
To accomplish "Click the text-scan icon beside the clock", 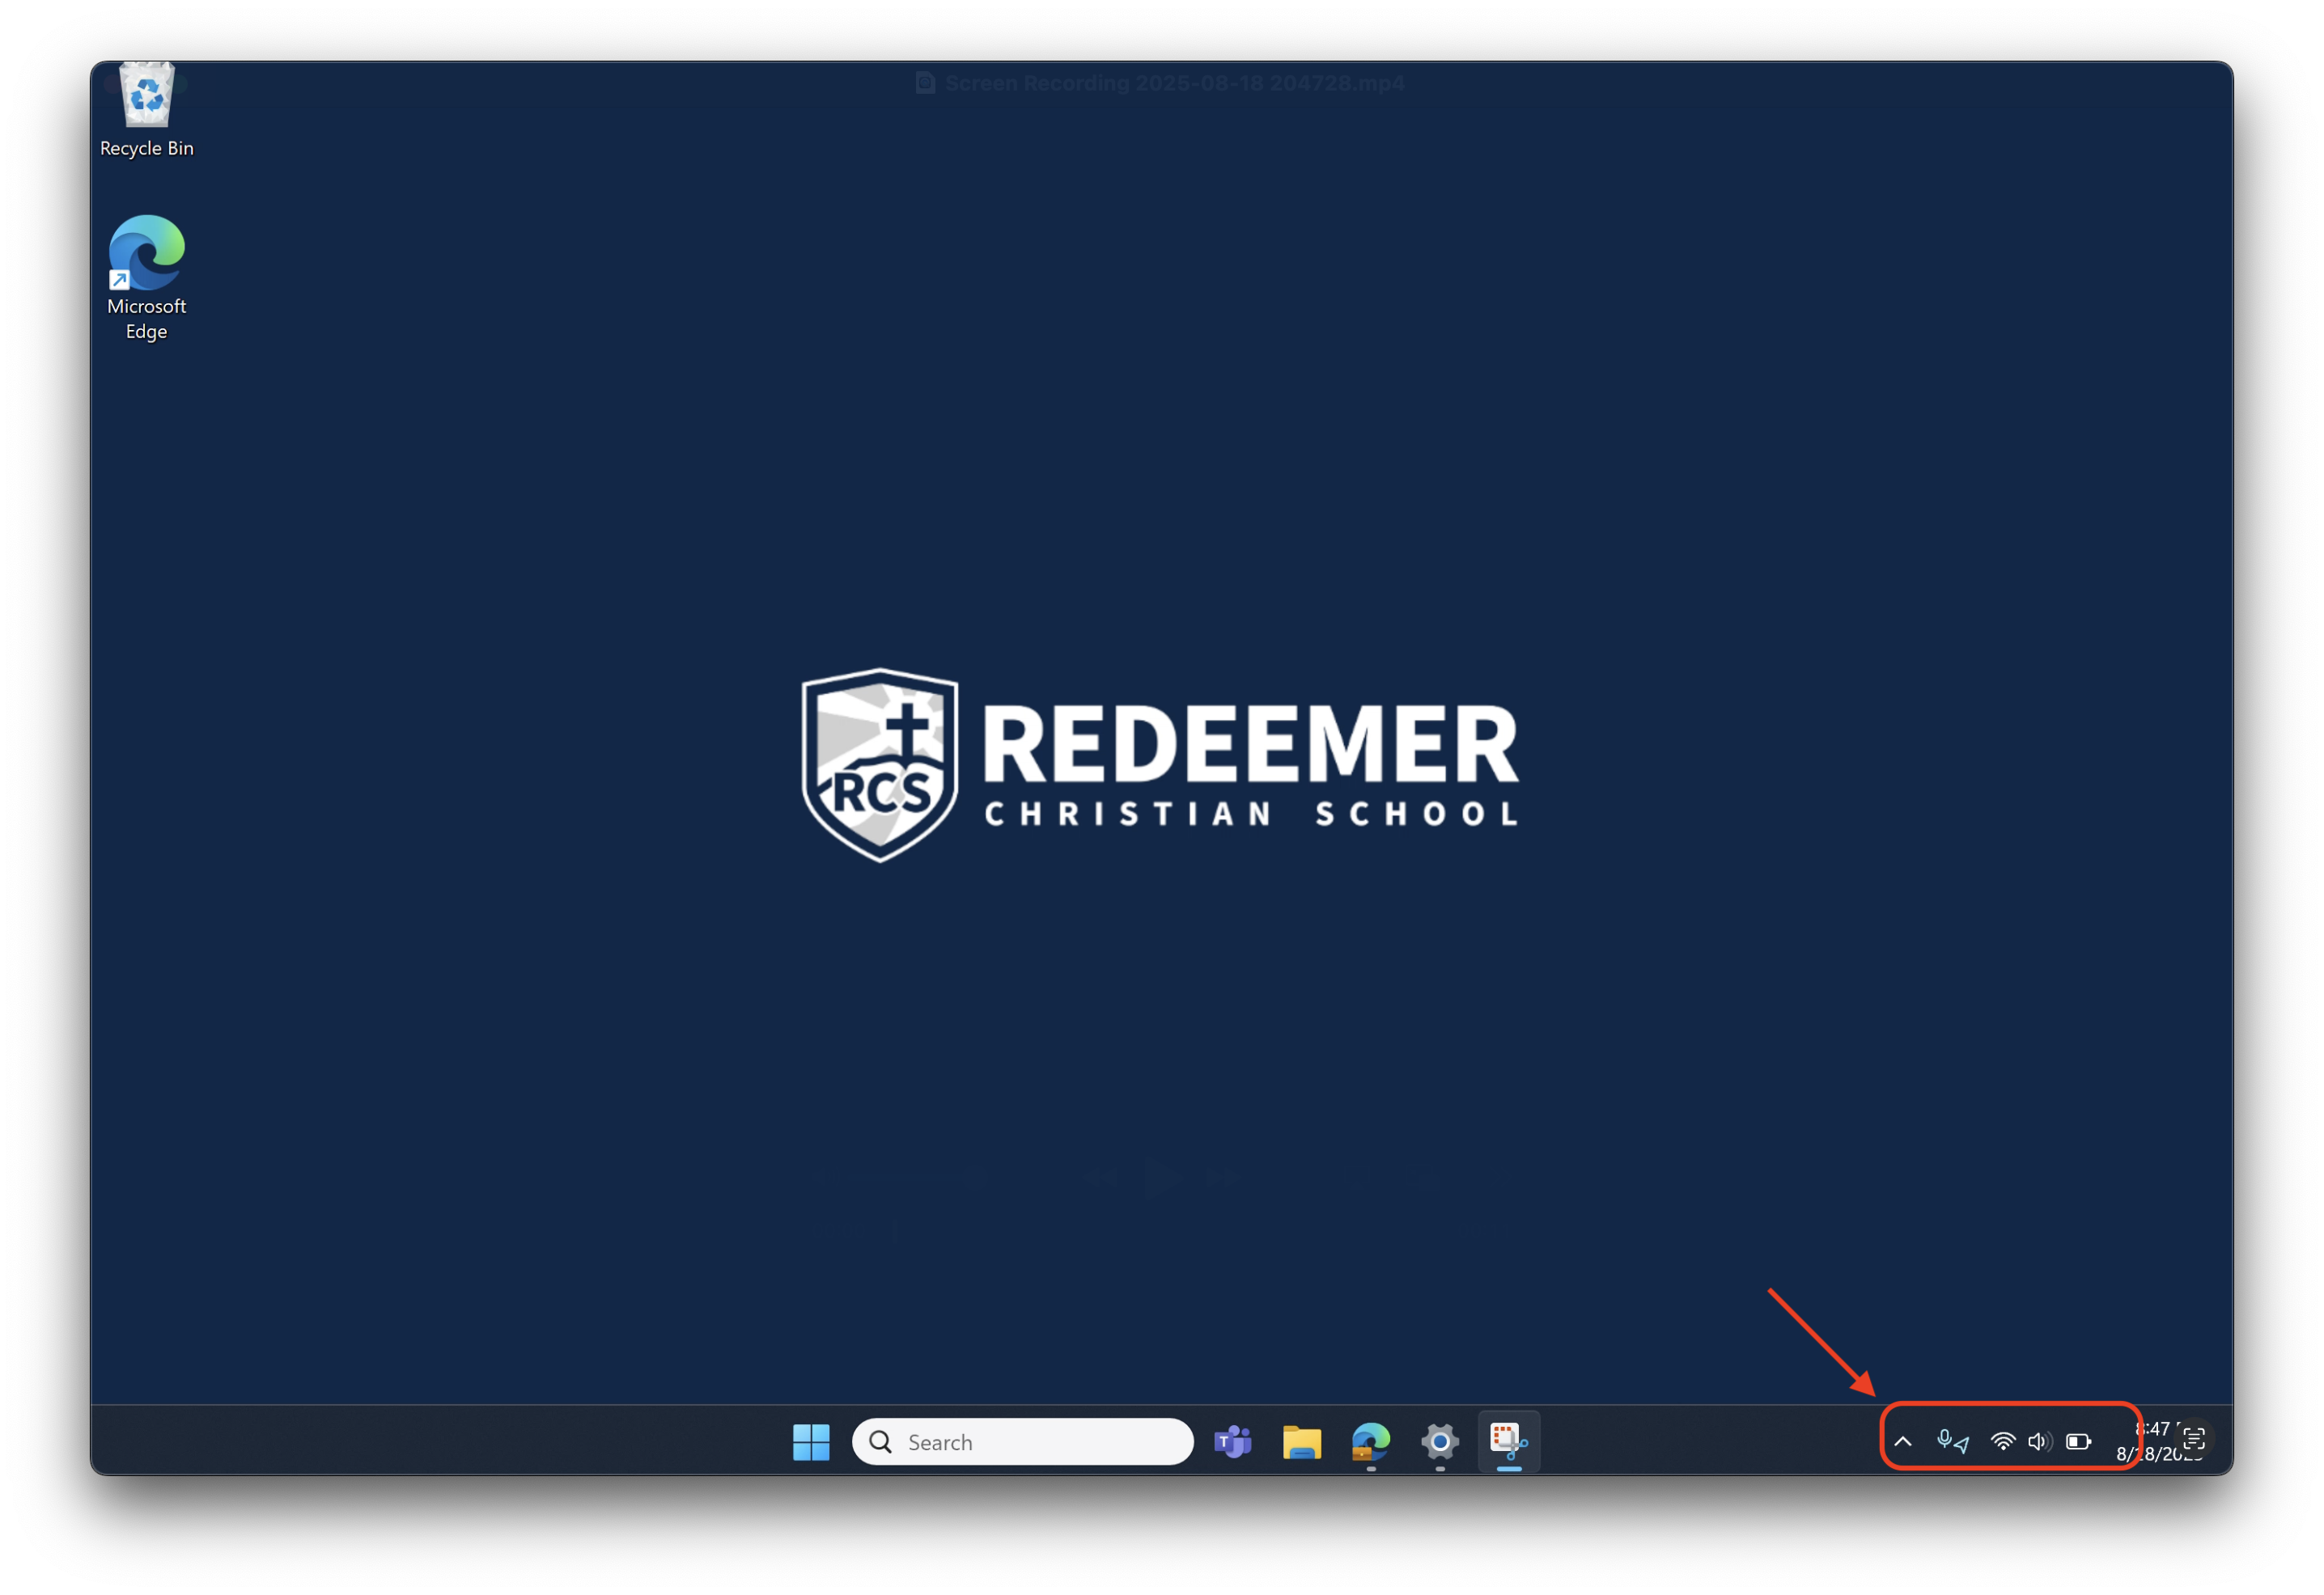I will click(x=2194, y=1438).
